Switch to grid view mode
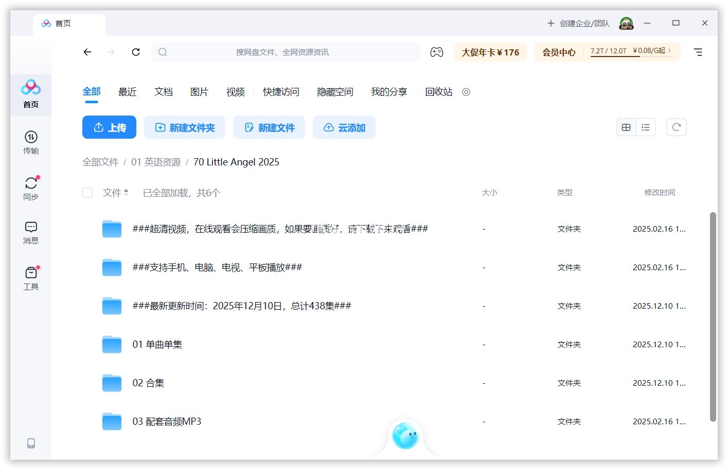Viewport: 728px width, 470px height. [x=626, y=127]
